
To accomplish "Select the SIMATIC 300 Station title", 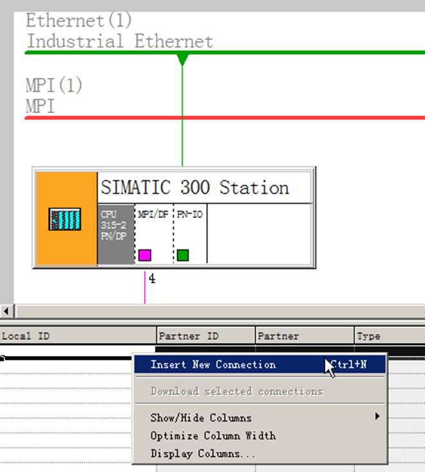I will (x=194, y=188).
